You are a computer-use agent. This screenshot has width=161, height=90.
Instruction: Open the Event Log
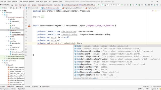(145, 86)
